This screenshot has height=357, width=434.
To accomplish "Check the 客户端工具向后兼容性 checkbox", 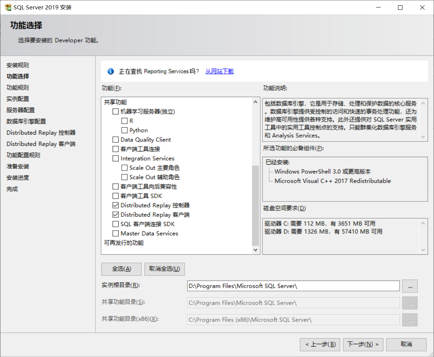I will tap(116, 187).
